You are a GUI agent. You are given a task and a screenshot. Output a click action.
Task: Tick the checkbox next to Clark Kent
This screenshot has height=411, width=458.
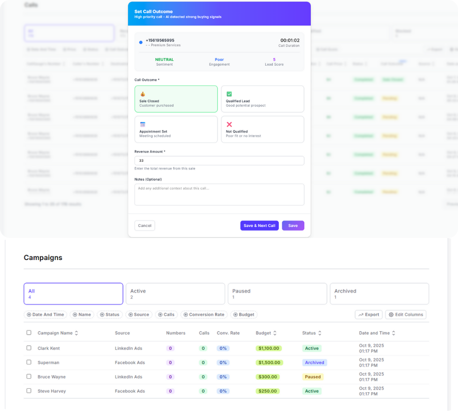click(x=29, y=348)
